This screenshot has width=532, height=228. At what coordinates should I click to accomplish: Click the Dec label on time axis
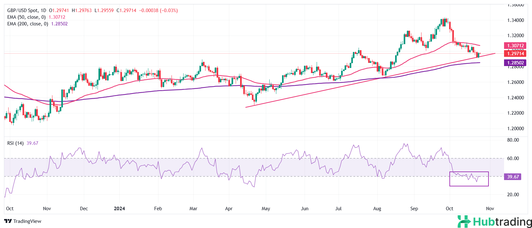point(84,209)
